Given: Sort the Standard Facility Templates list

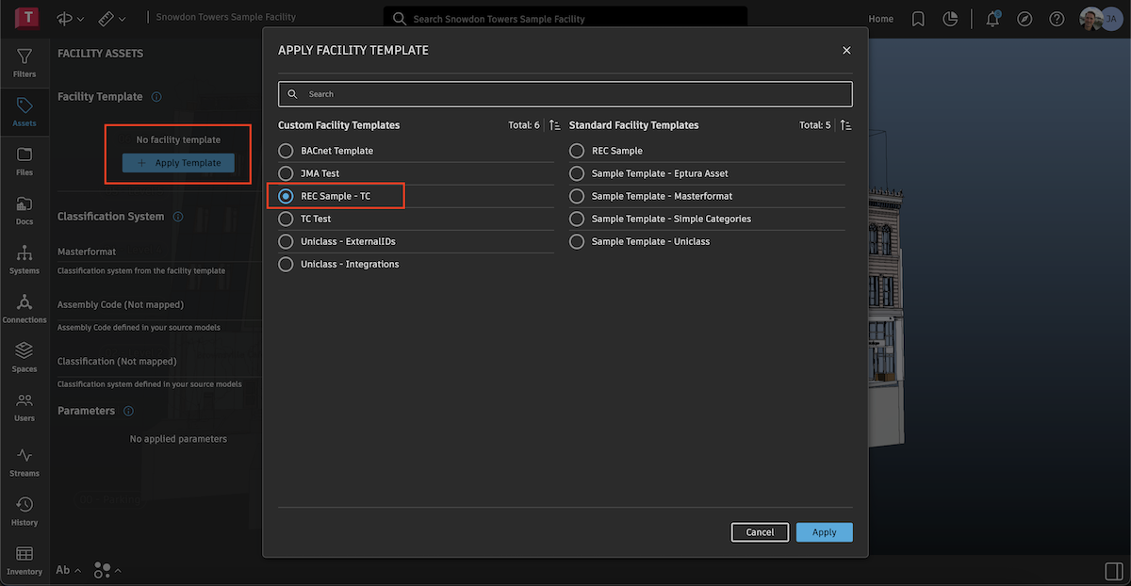Looking at the screenshot, I should [x=846, y=125].
